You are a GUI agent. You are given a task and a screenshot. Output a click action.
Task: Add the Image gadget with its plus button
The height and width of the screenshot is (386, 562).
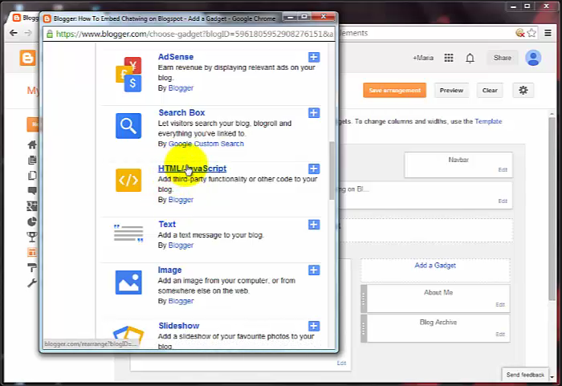(314, 270)
